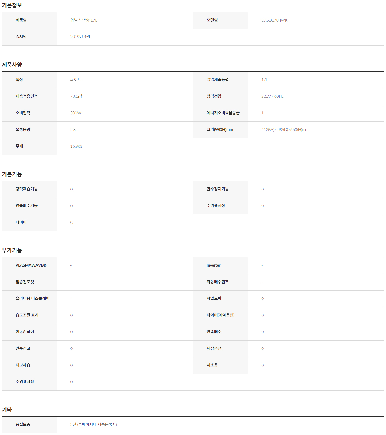
Task: Click the daily dehumidifying capacity value 17L
Action: point(265,80)
